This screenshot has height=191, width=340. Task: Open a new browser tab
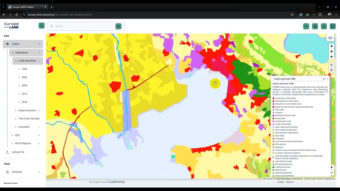(52, 7)
